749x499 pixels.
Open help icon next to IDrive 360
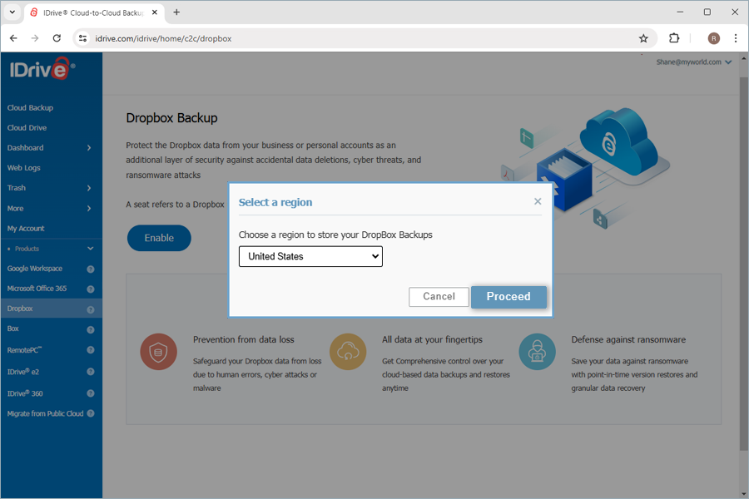tap(90, 393)
